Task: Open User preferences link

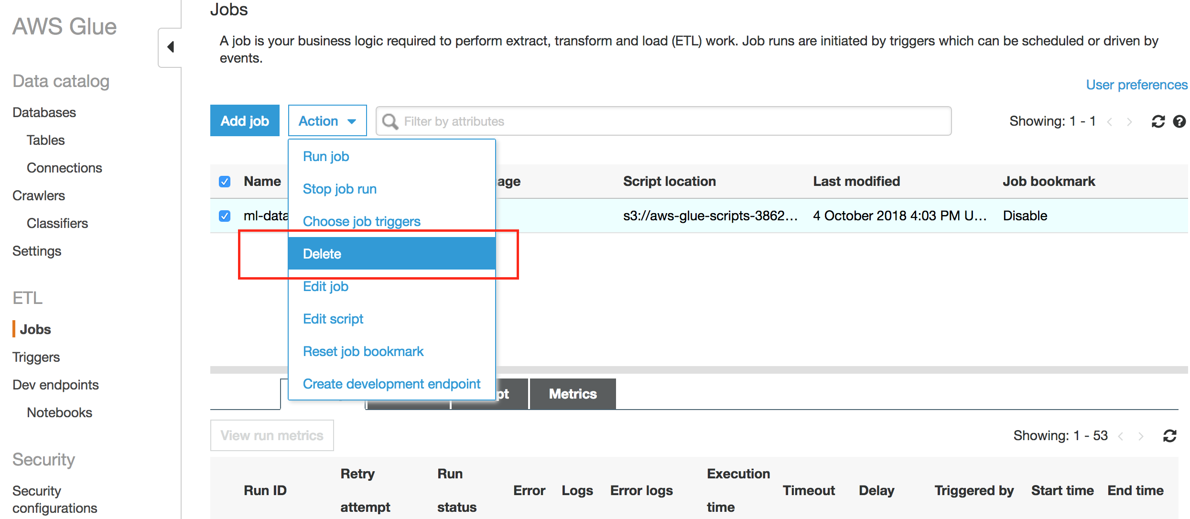Action: click(x=1136, y=85)
